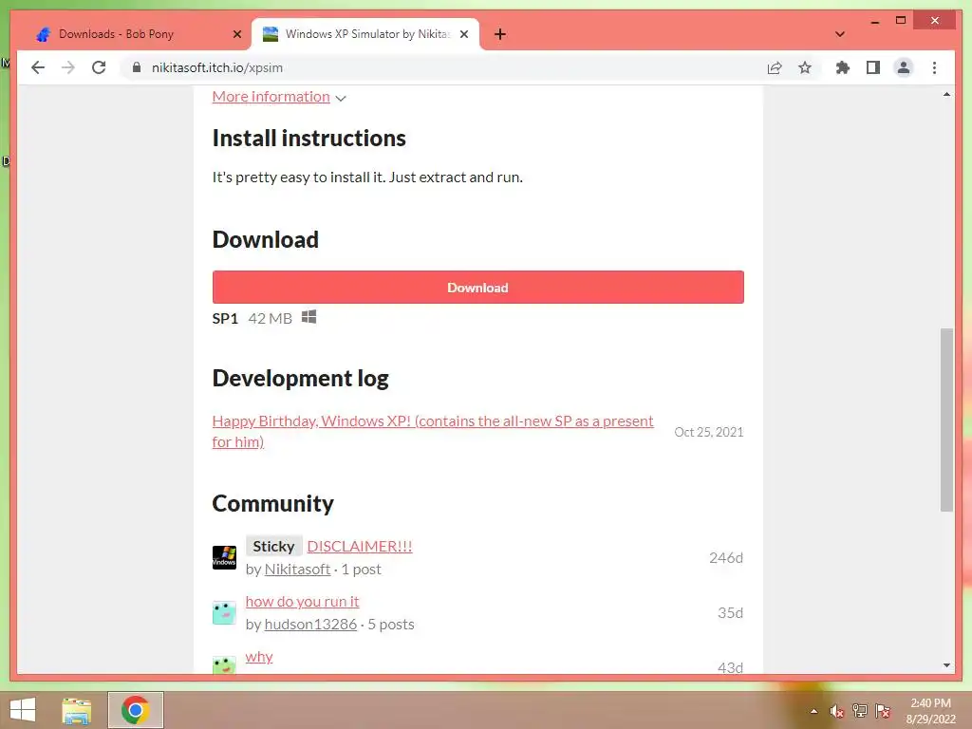The width and height of the screenshot is (972, 729).
Task: Open a new browser tab
Action: click(500, 34)
